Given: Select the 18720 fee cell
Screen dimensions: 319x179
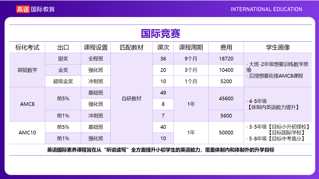Looking at the screenshot, I should (226, 59).
